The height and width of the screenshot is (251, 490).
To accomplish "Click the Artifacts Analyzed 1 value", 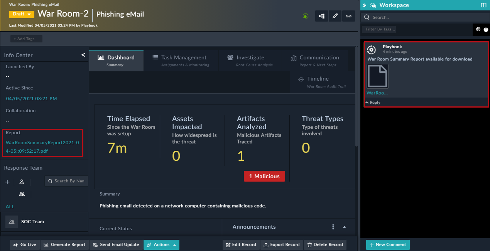I will tap(241, 156).
